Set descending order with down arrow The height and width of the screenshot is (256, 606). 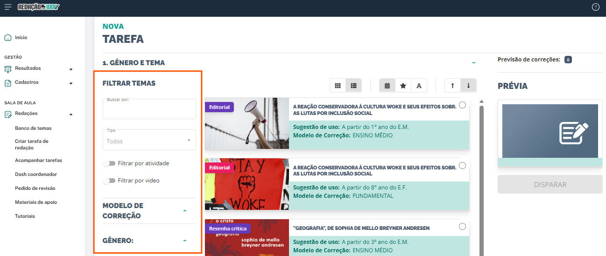tap(468, 86)
